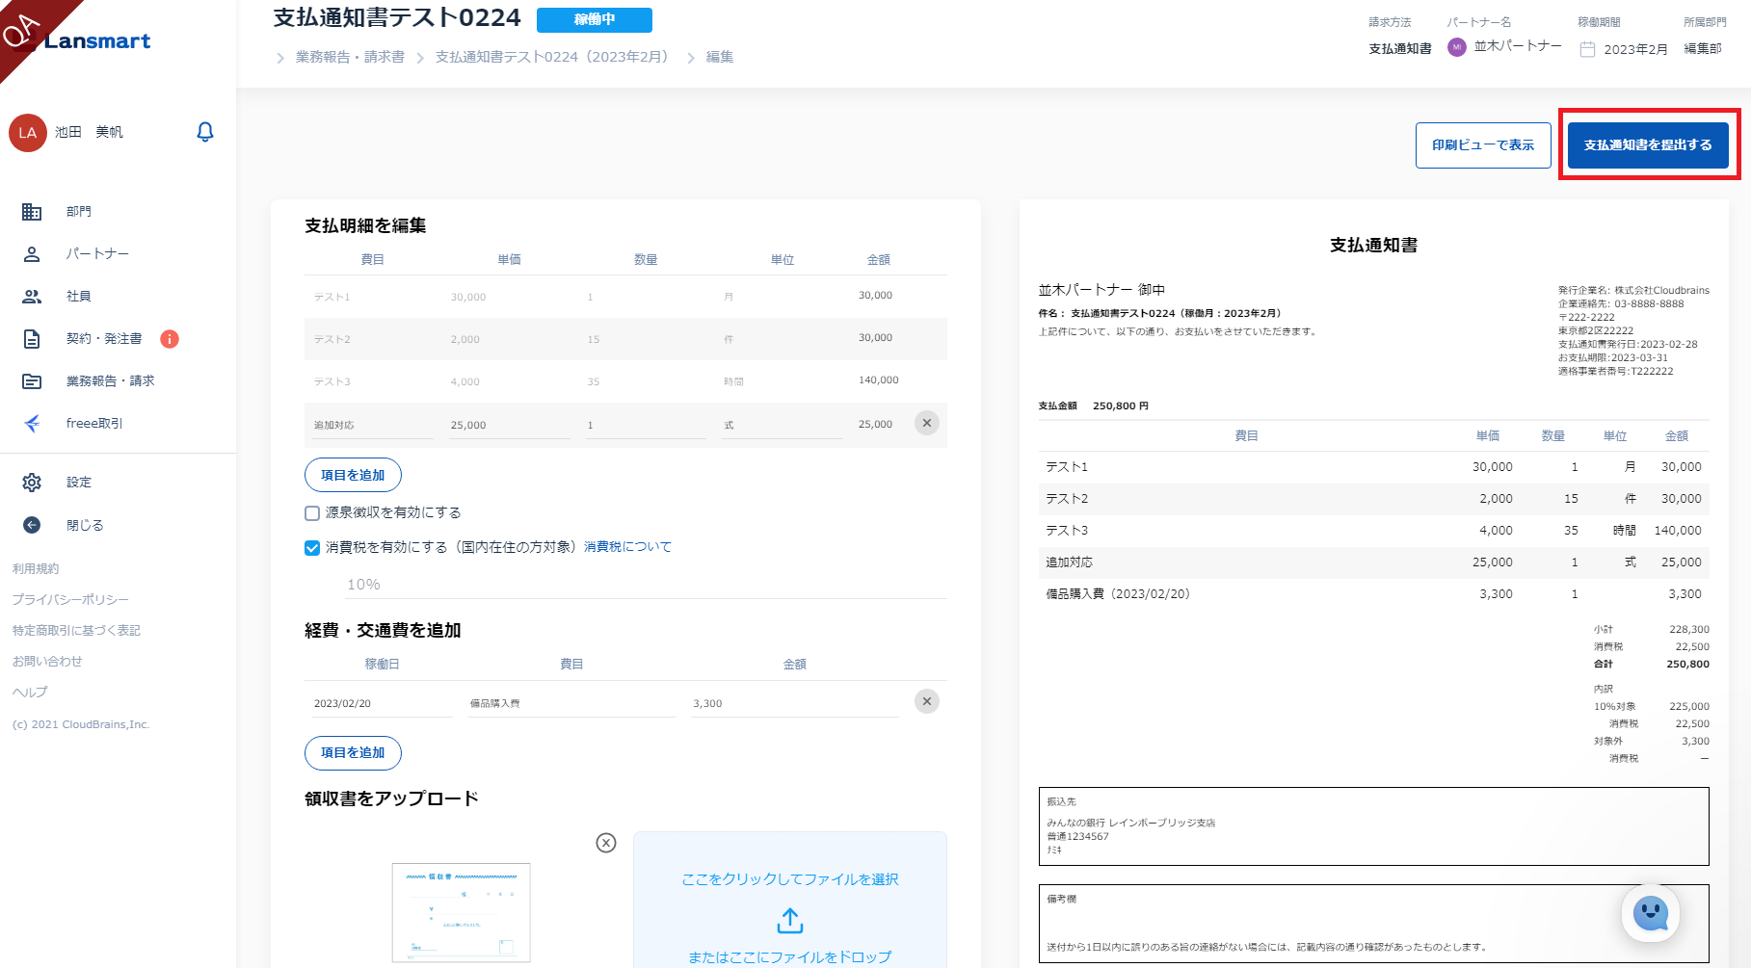This screenshot has height=968, width=1751.
Task: Submit with 支払通知書を提出する button
Action: point(1648,145)
